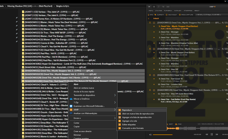Screen dimensions: 228x139
Task: Adjust the AIMP volume slider
Action: (x=162, y=135)
